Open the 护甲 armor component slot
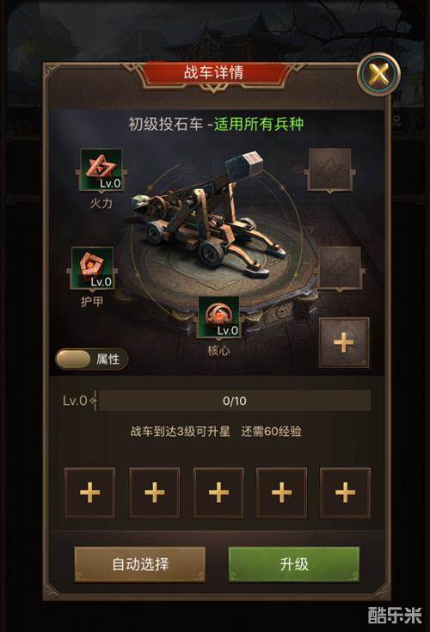Image resolution: width=430 pixels, height=632 pixels. (x=92, y=268)
